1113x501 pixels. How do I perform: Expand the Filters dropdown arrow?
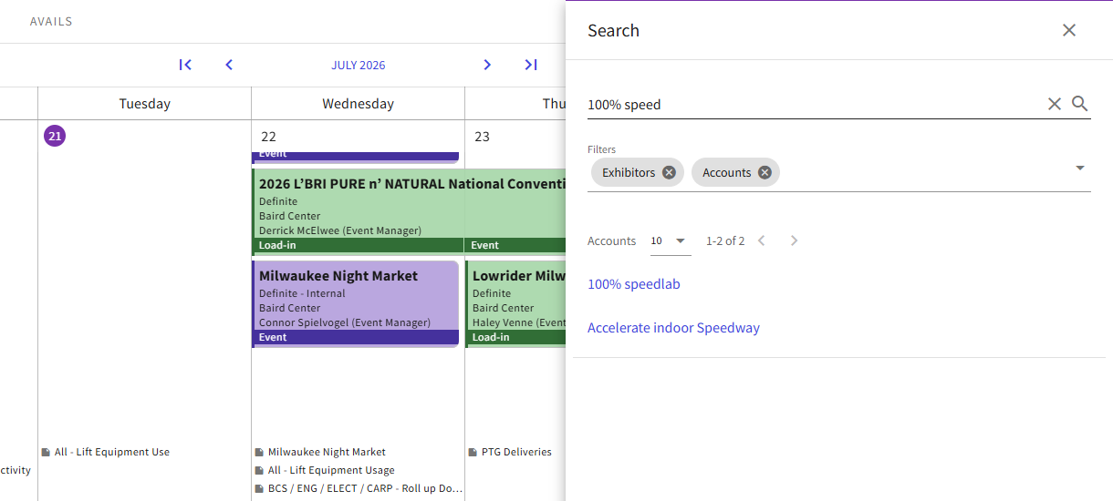point(1080,169)
